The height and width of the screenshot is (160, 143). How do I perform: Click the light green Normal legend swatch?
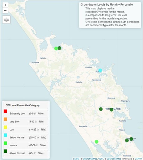pyautogui.click(x=5, y=143)
